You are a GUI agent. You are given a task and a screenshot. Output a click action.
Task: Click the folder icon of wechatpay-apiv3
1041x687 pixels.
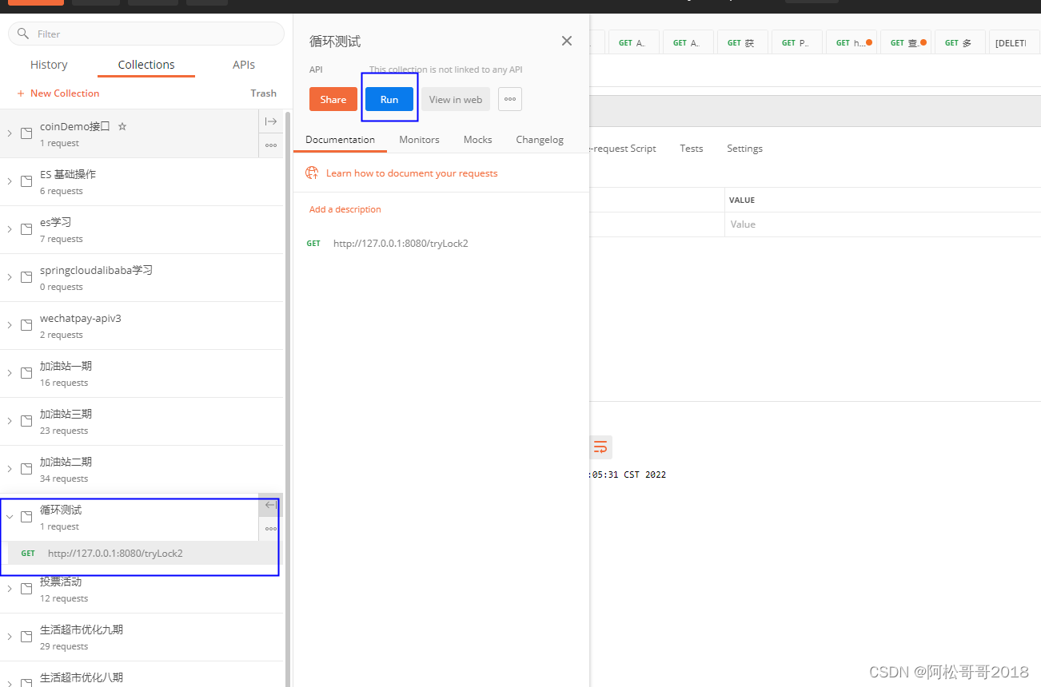(x=26, y=325)
